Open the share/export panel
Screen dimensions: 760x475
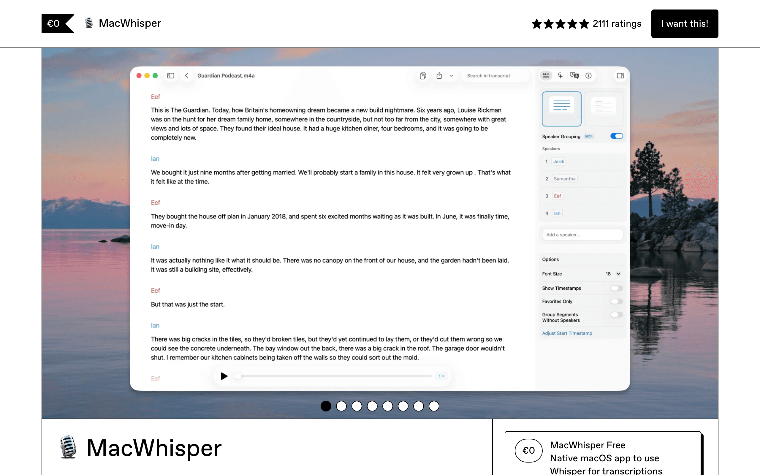(439, 75)
